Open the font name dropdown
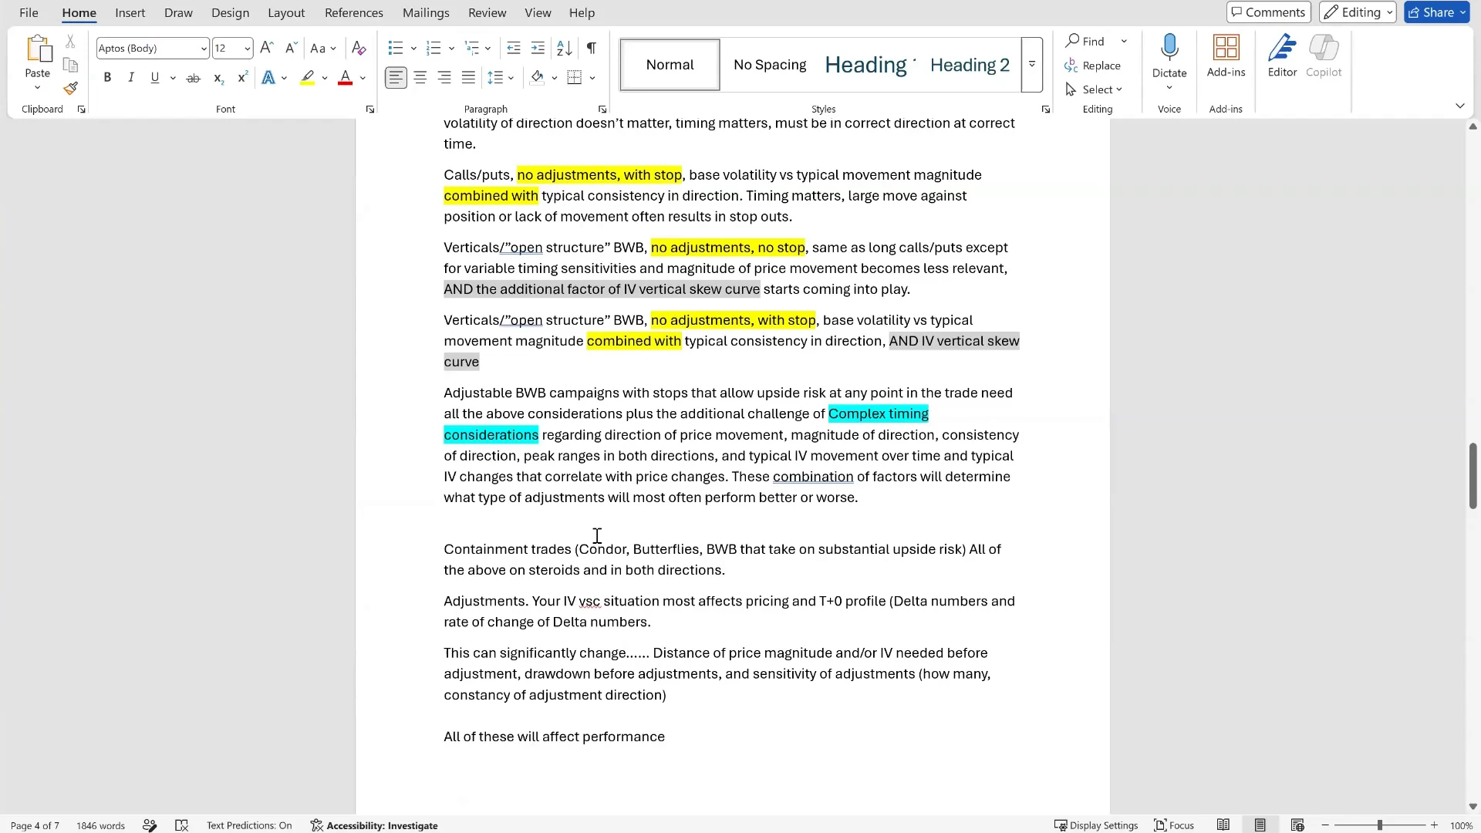 (204, 49)
